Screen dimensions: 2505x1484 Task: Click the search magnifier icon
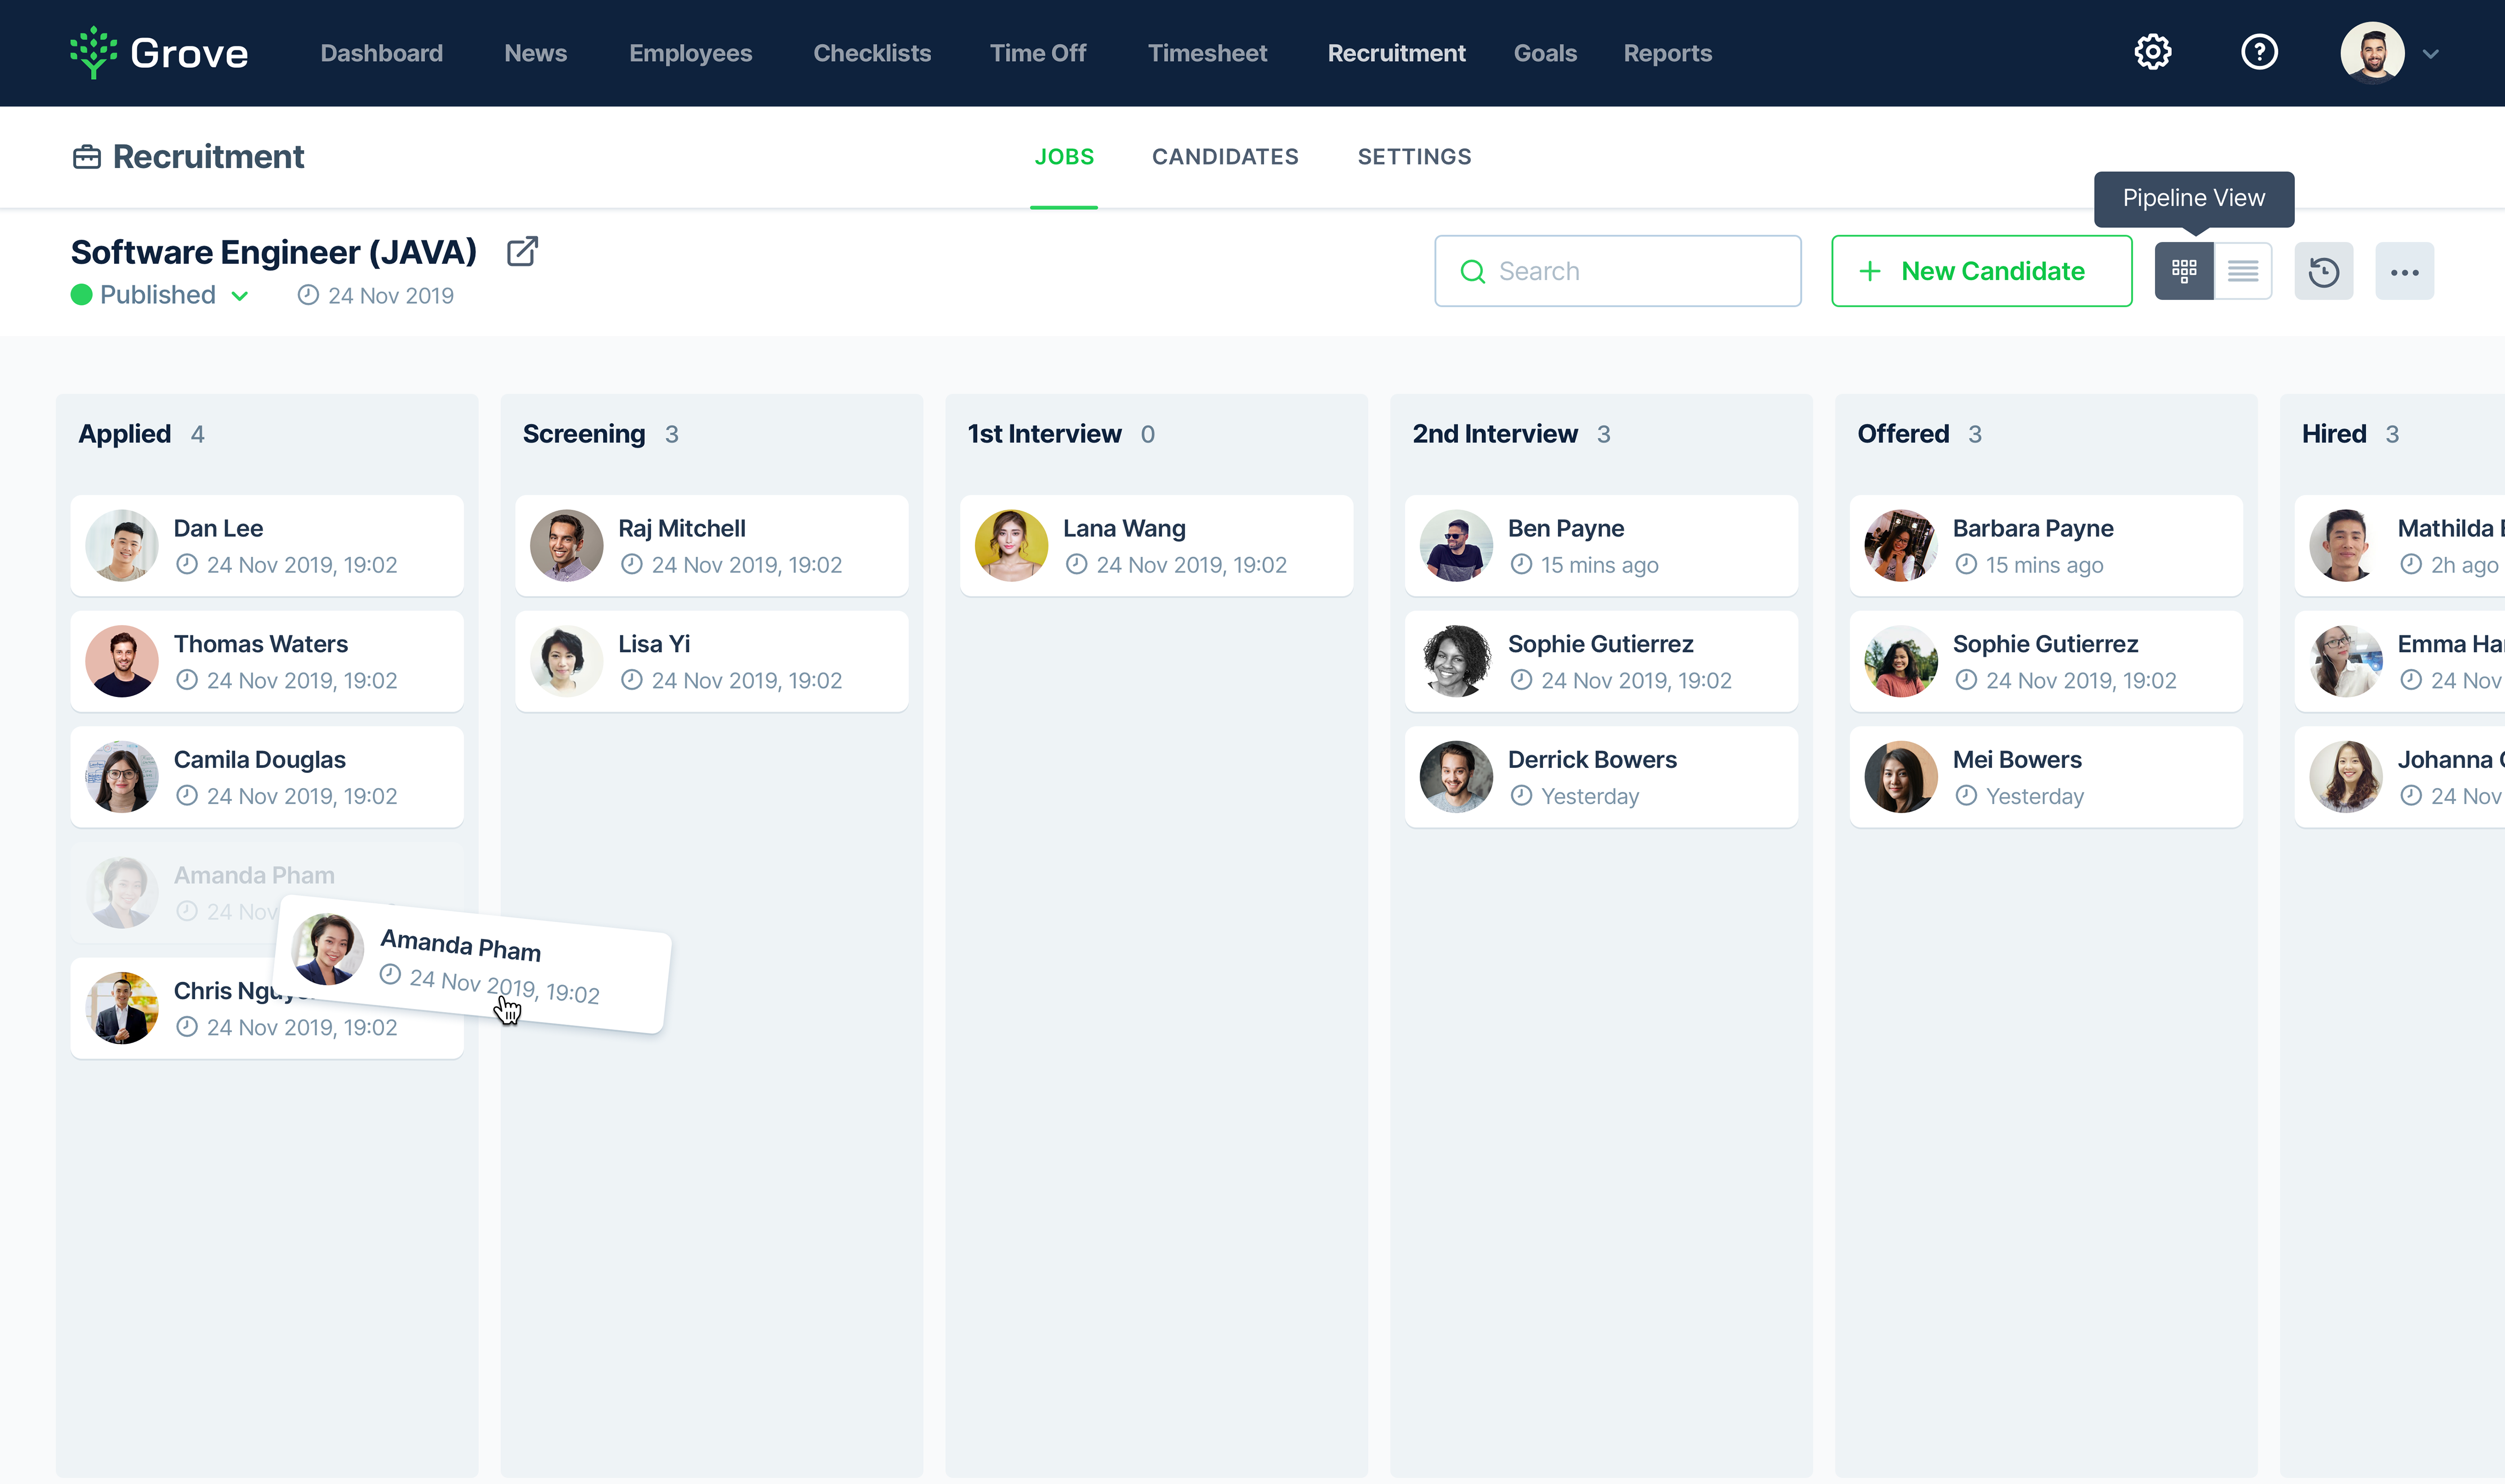coord(1472,271)
